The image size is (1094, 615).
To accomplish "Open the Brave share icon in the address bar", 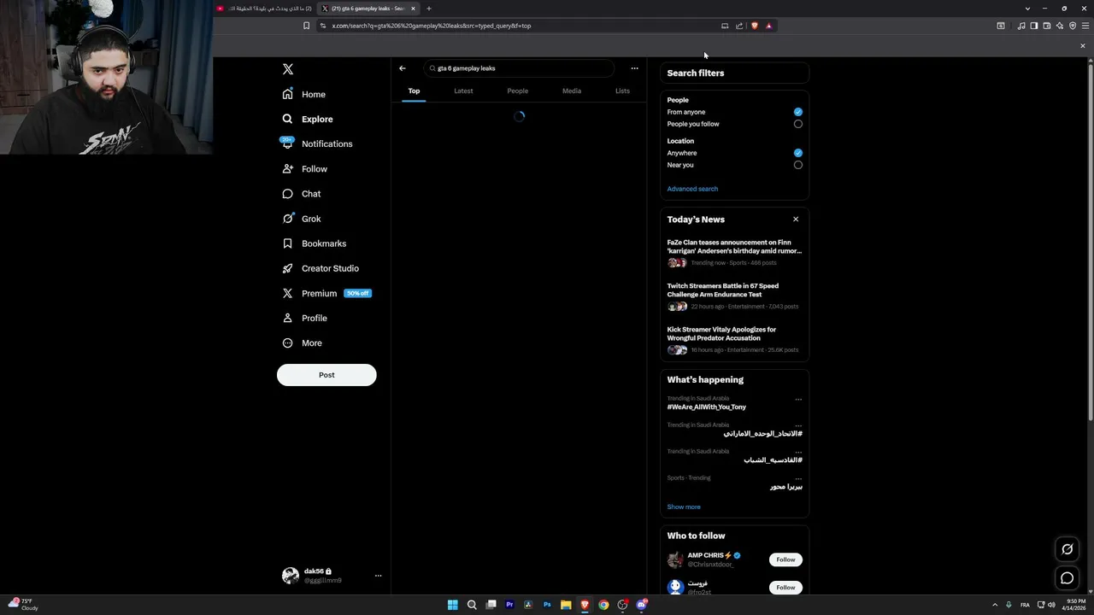I will 739,26.
